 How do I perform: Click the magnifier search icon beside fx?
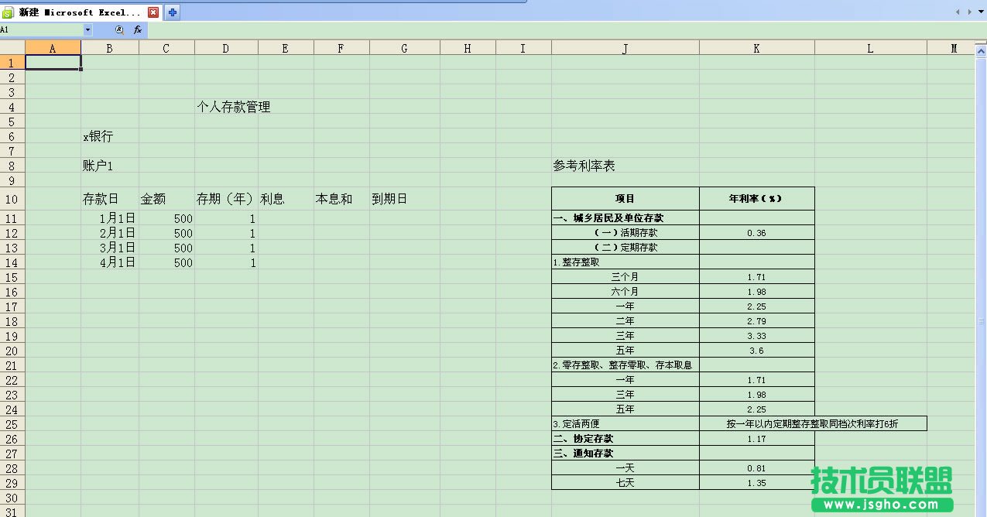point(118,29)
